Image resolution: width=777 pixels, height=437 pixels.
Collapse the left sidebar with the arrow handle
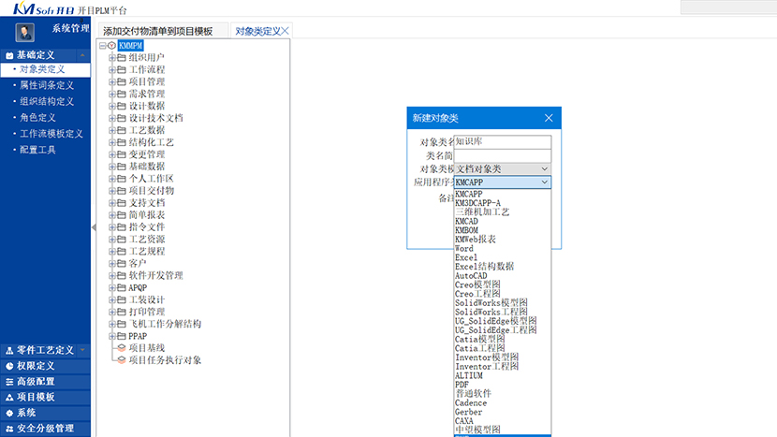93,227
